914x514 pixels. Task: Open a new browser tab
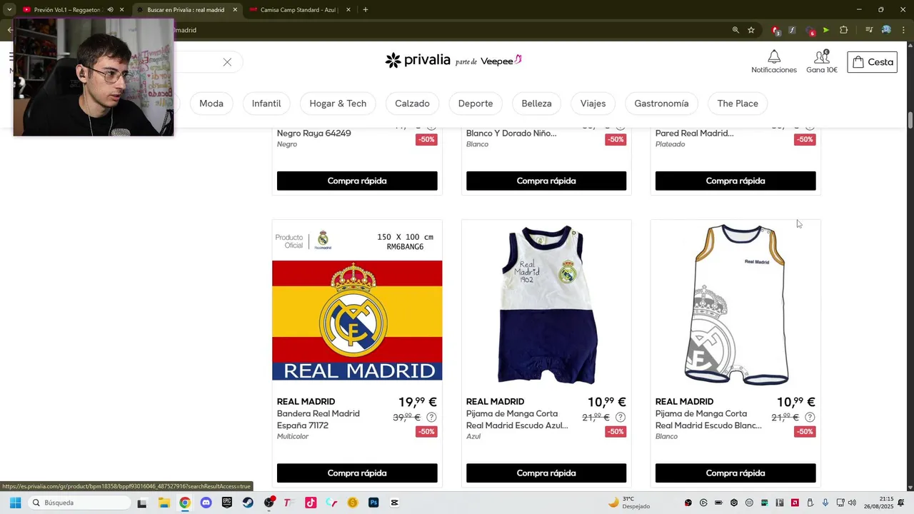[x=366, y=10]
